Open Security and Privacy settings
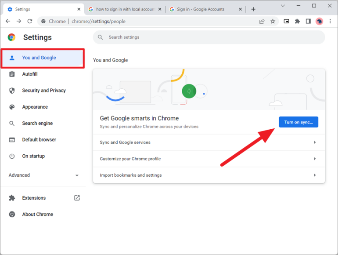338x255 pixels. click(x=43, y=91)
